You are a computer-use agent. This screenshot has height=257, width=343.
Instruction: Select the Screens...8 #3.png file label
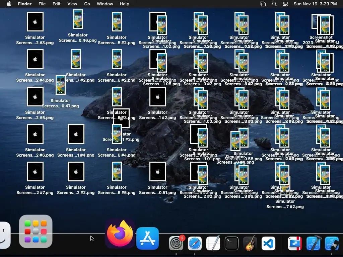pyautogui.click(x=243, y=121)
